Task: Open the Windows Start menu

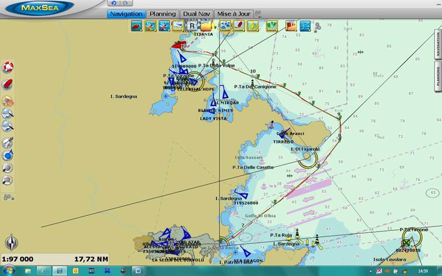Action: click(10, 271)
